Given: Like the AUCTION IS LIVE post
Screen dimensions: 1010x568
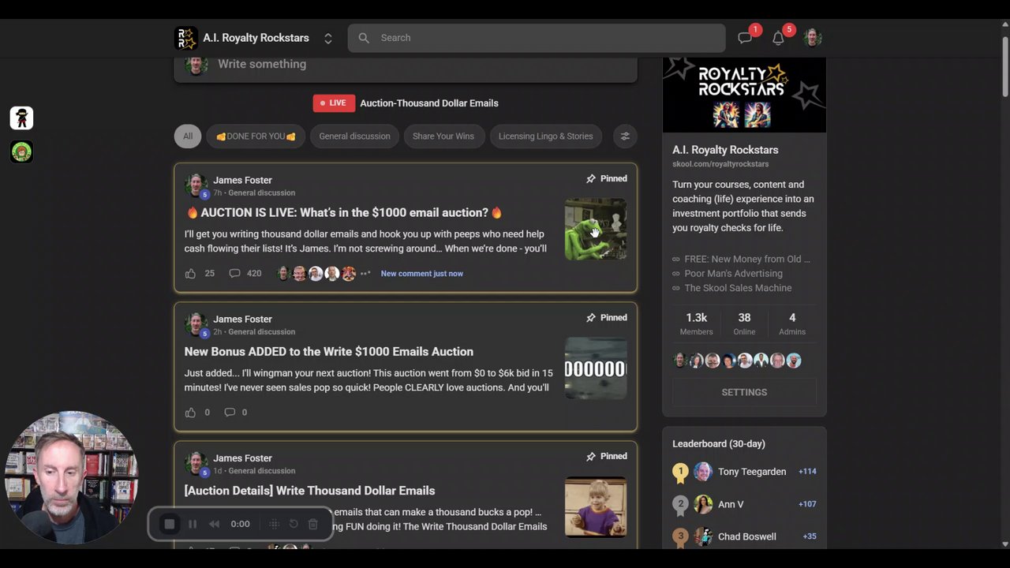Looking at the screenshot, I should coord(190,274).
